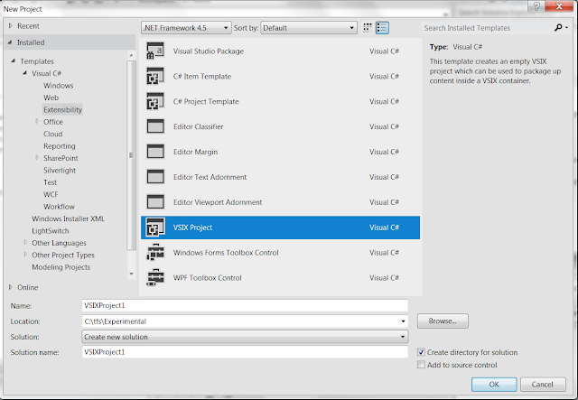The width and height of the screenshot is (578, 400).
Task: Click the Cancel button
Action: point(543,384)
